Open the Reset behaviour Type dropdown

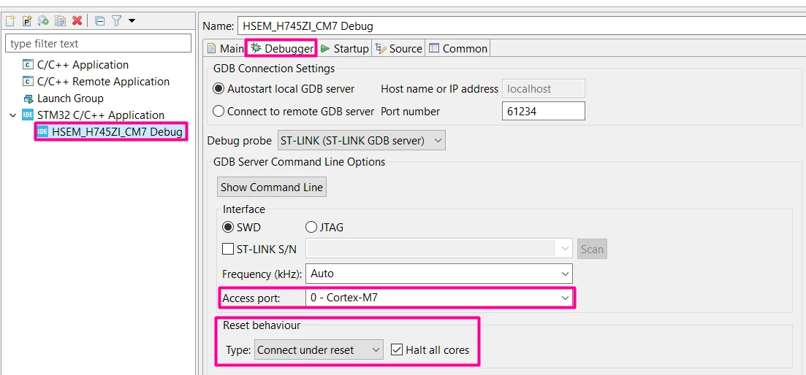[x=319, y=350]
